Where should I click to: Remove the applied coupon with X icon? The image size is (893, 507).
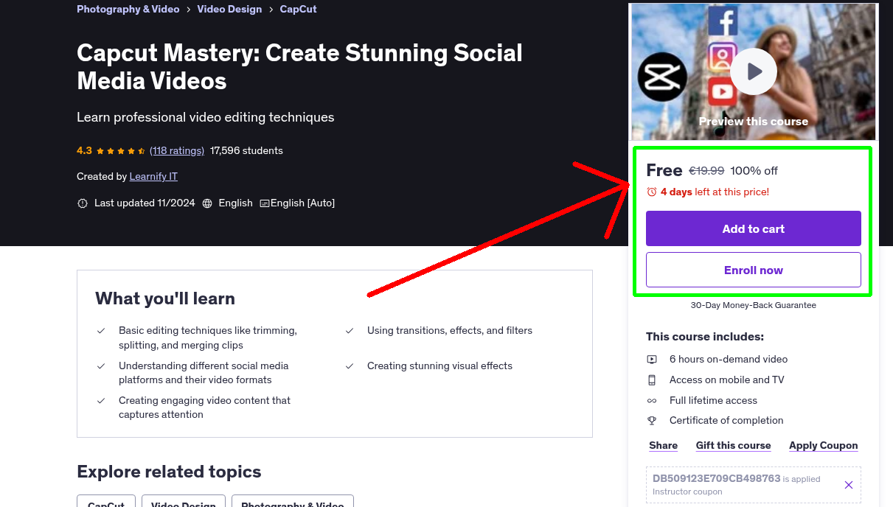click(x=849, y=485)
